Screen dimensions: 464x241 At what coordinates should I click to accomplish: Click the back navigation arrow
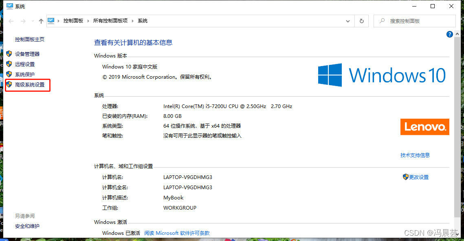11,21
